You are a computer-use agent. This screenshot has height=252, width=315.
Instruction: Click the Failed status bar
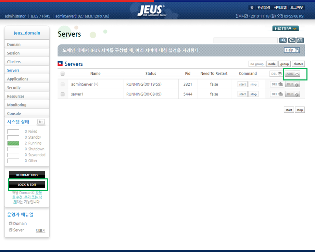(x=13, y=131)
